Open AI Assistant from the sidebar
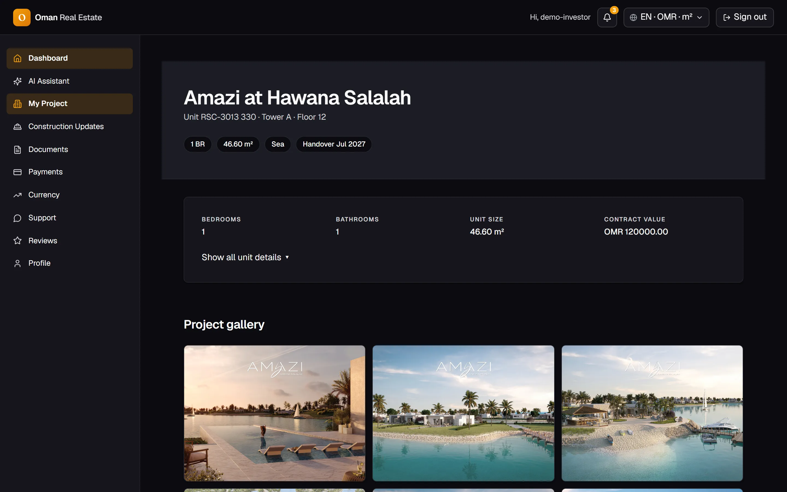The image size is (787, 492). pos(70,81)
